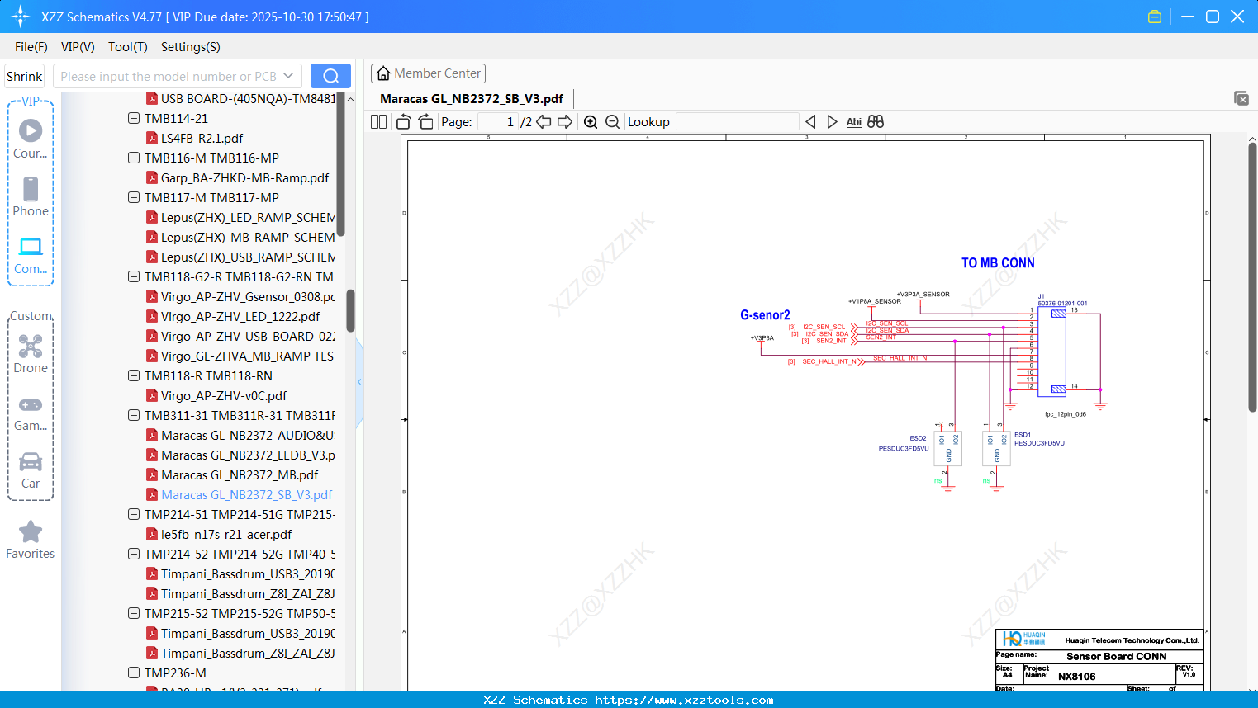
Task: Click the Lookup text field
Action: (x=737, y=122)
